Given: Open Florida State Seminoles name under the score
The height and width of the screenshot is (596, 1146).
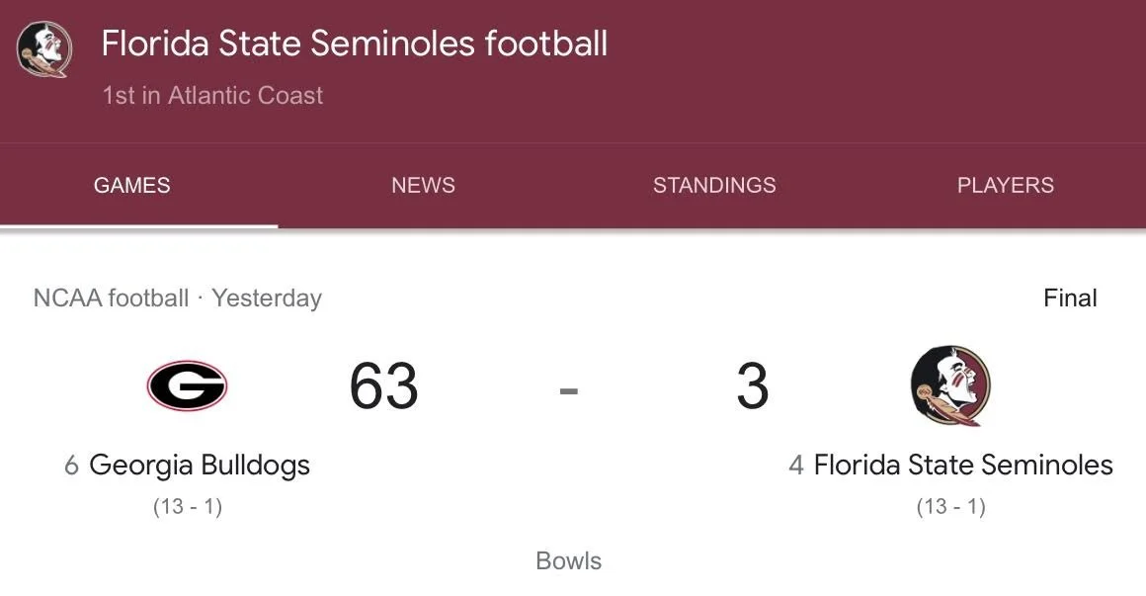Looking at the screenshot, I should [962, 465].
